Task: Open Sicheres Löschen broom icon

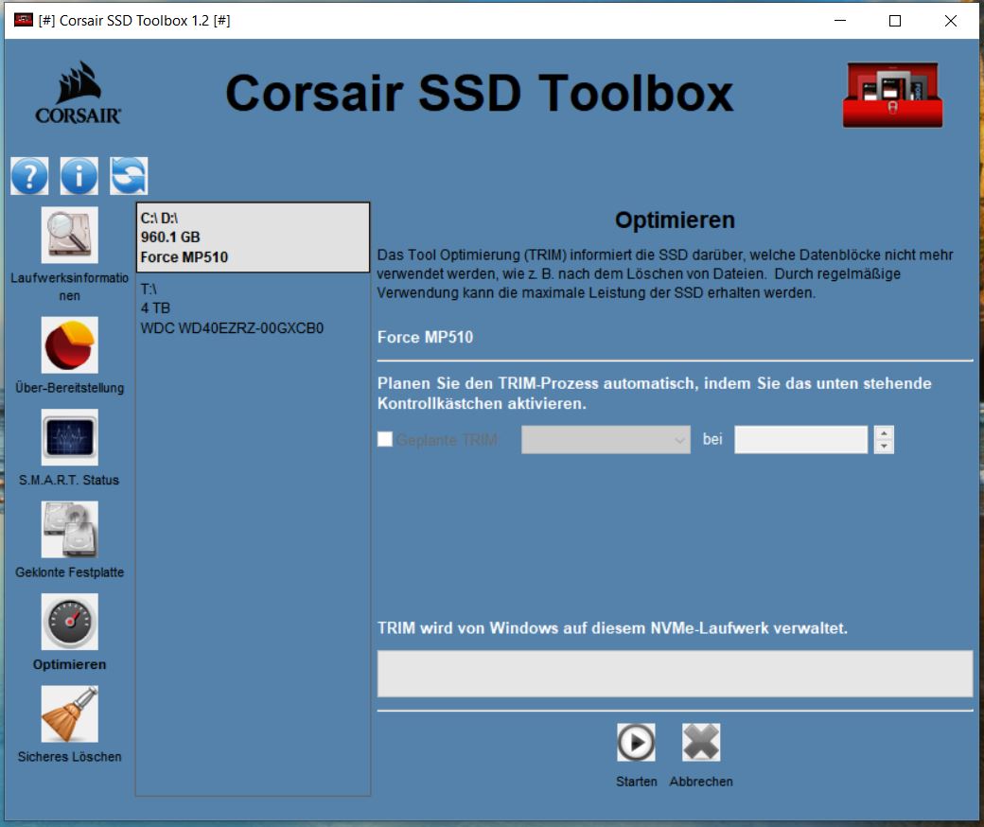Action: (70, 714)
